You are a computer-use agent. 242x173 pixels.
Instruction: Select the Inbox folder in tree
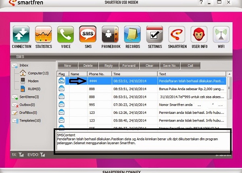click(23, 65)
